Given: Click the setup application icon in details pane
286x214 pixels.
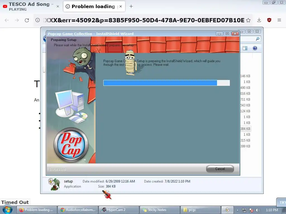Looking at the screenshot, I should point(54,184).
